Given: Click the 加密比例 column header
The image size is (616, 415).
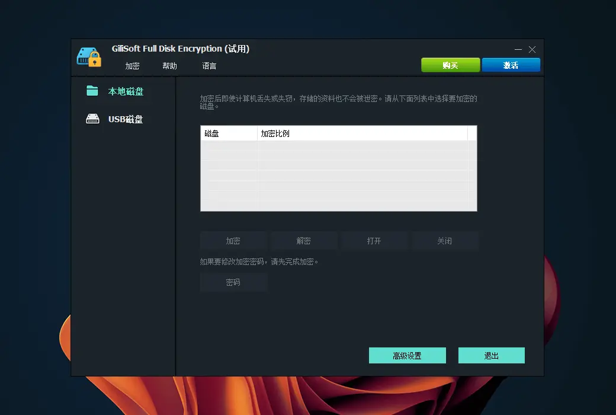Looking at the screenshot, I should point(362,133).
